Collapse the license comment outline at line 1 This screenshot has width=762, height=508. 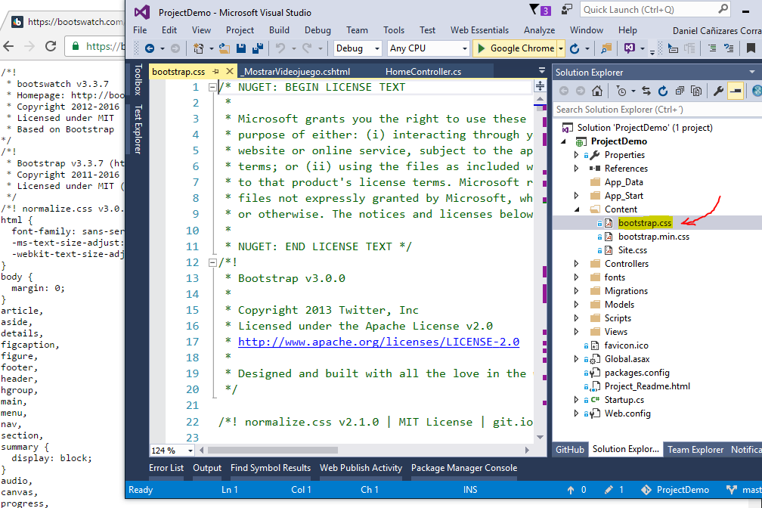click(x=212, y=88)
